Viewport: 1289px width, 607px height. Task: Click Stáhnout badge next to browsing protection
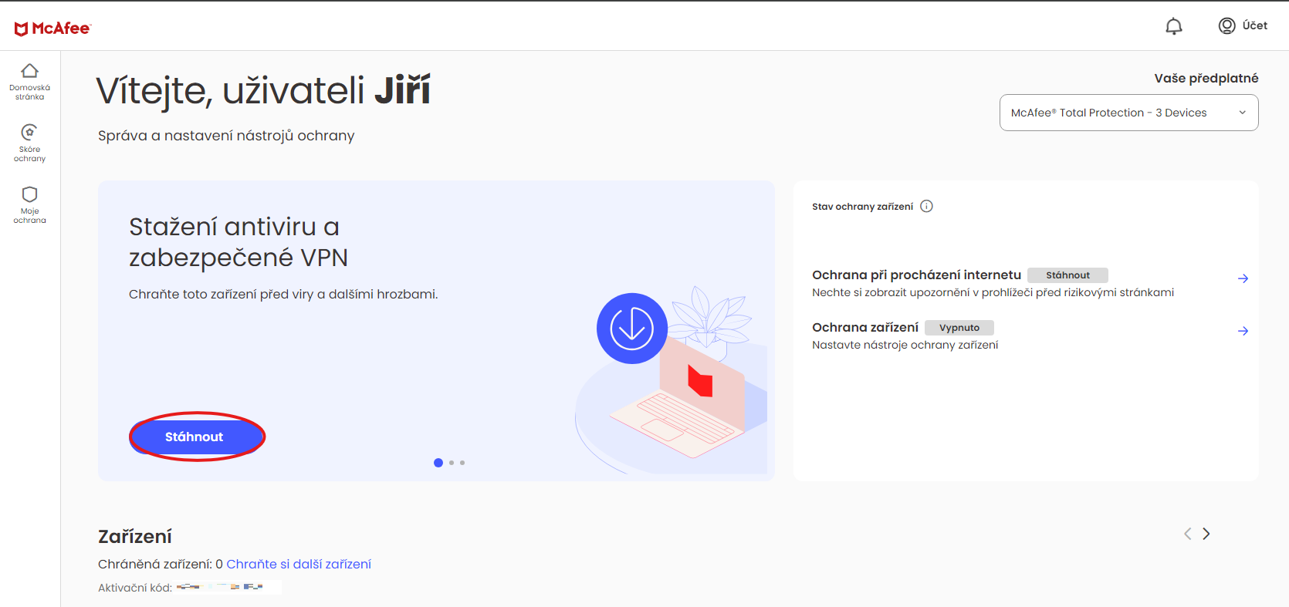click(1067, 275)
